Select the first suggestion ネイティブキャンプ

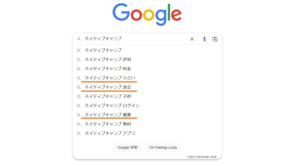(103, 50)
